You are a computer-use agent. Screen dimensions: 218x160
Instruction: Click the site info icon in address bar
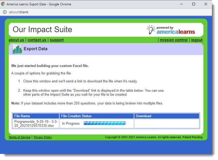point(5,12)
